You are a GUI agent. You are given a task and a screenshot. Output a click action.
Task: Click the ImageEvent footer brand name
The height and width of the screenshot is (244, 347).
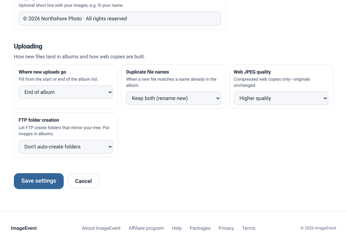tap(24, 228)
